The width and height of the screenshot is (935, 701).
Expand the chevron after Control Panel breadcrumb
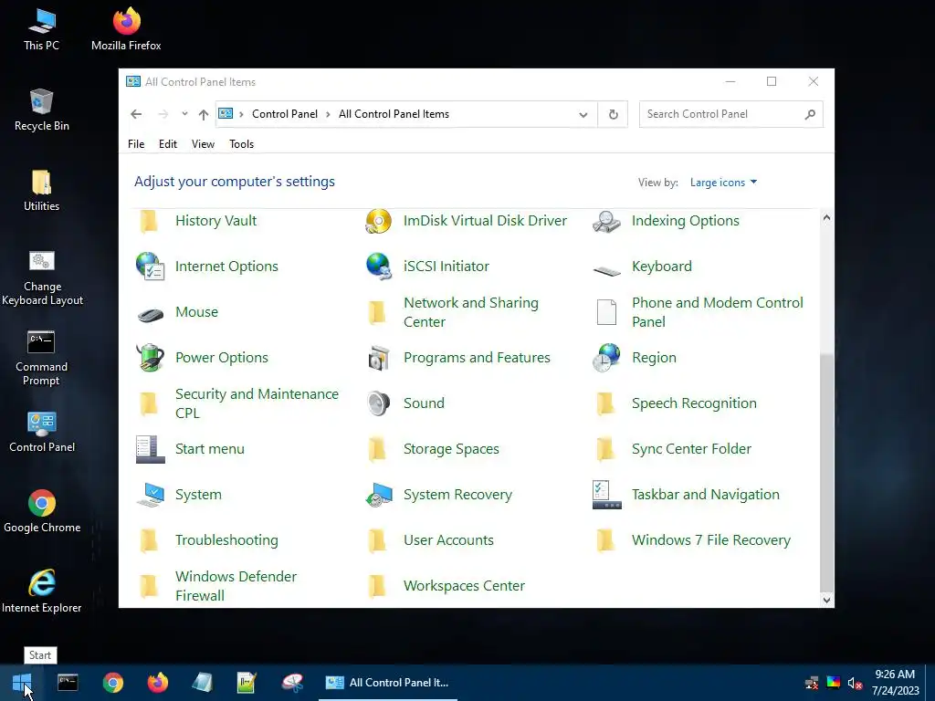point(328,114)
